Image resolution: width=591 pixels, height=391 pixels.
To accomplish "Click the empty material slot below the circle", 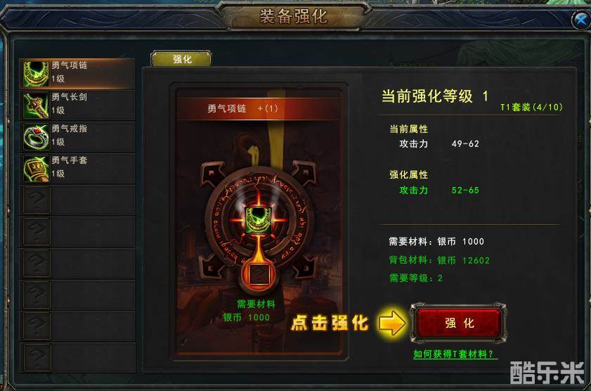I will tap(259, 275).
